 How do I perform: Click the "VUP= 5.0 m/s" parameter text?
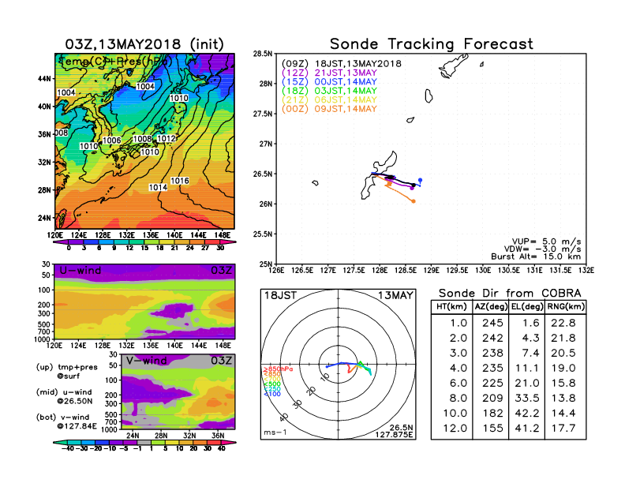546,241
